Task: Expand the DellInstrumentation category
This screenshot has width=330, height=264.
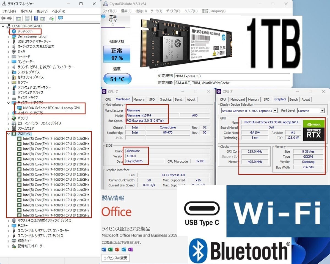Action: coord(8,36)
